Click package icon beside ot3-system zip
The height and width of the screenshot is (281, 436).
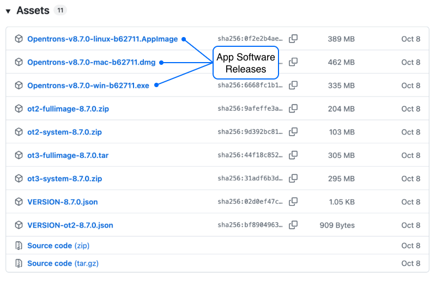[x=19, y=179]
